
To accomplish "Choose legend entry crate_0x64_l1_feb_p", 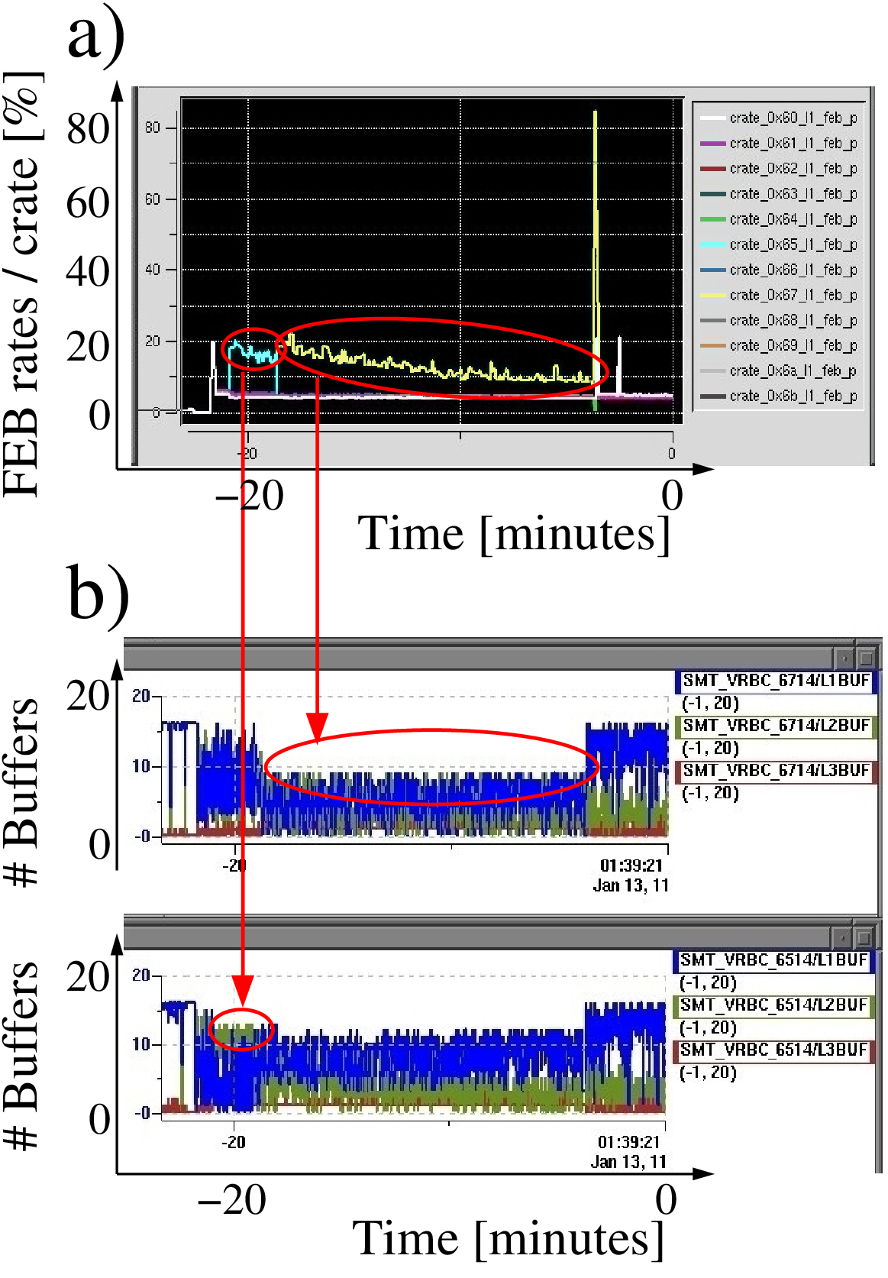I will (x=779, y=218).
